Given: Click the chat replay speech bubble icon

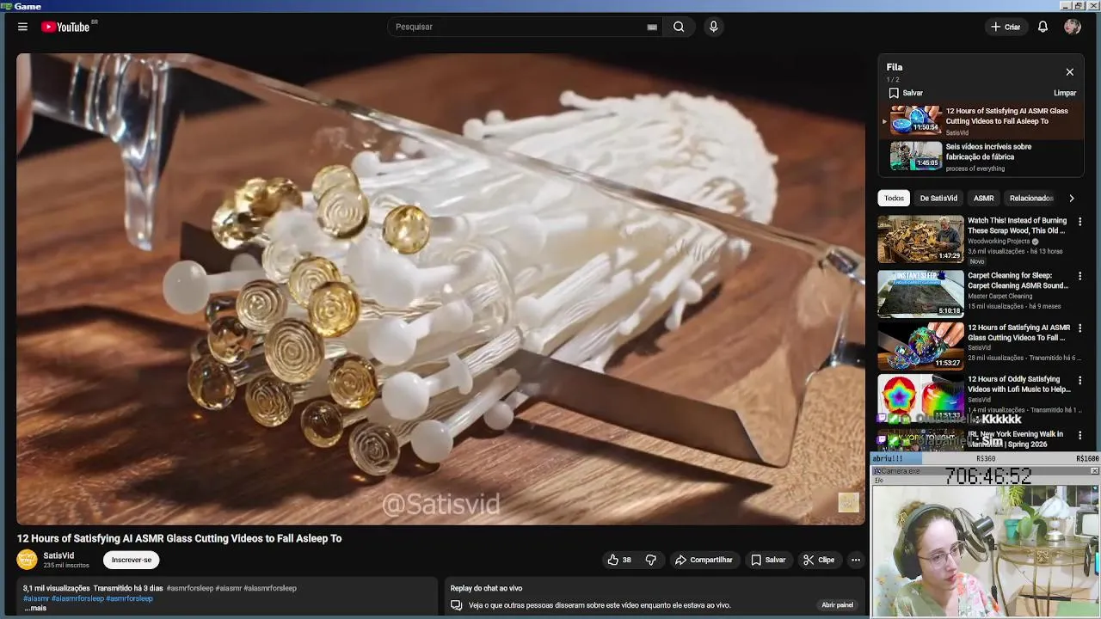Looking at the screenshot, I should pos(457,605).
